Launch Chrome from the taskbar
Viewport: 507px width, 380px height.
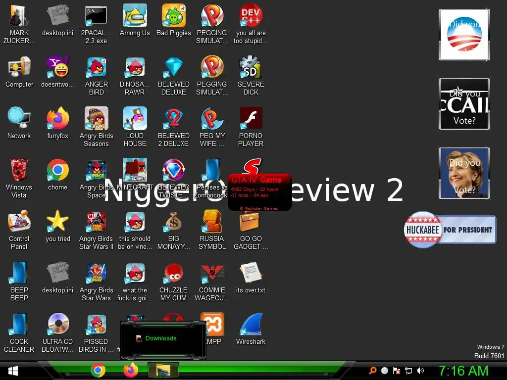tap(98, 370)
